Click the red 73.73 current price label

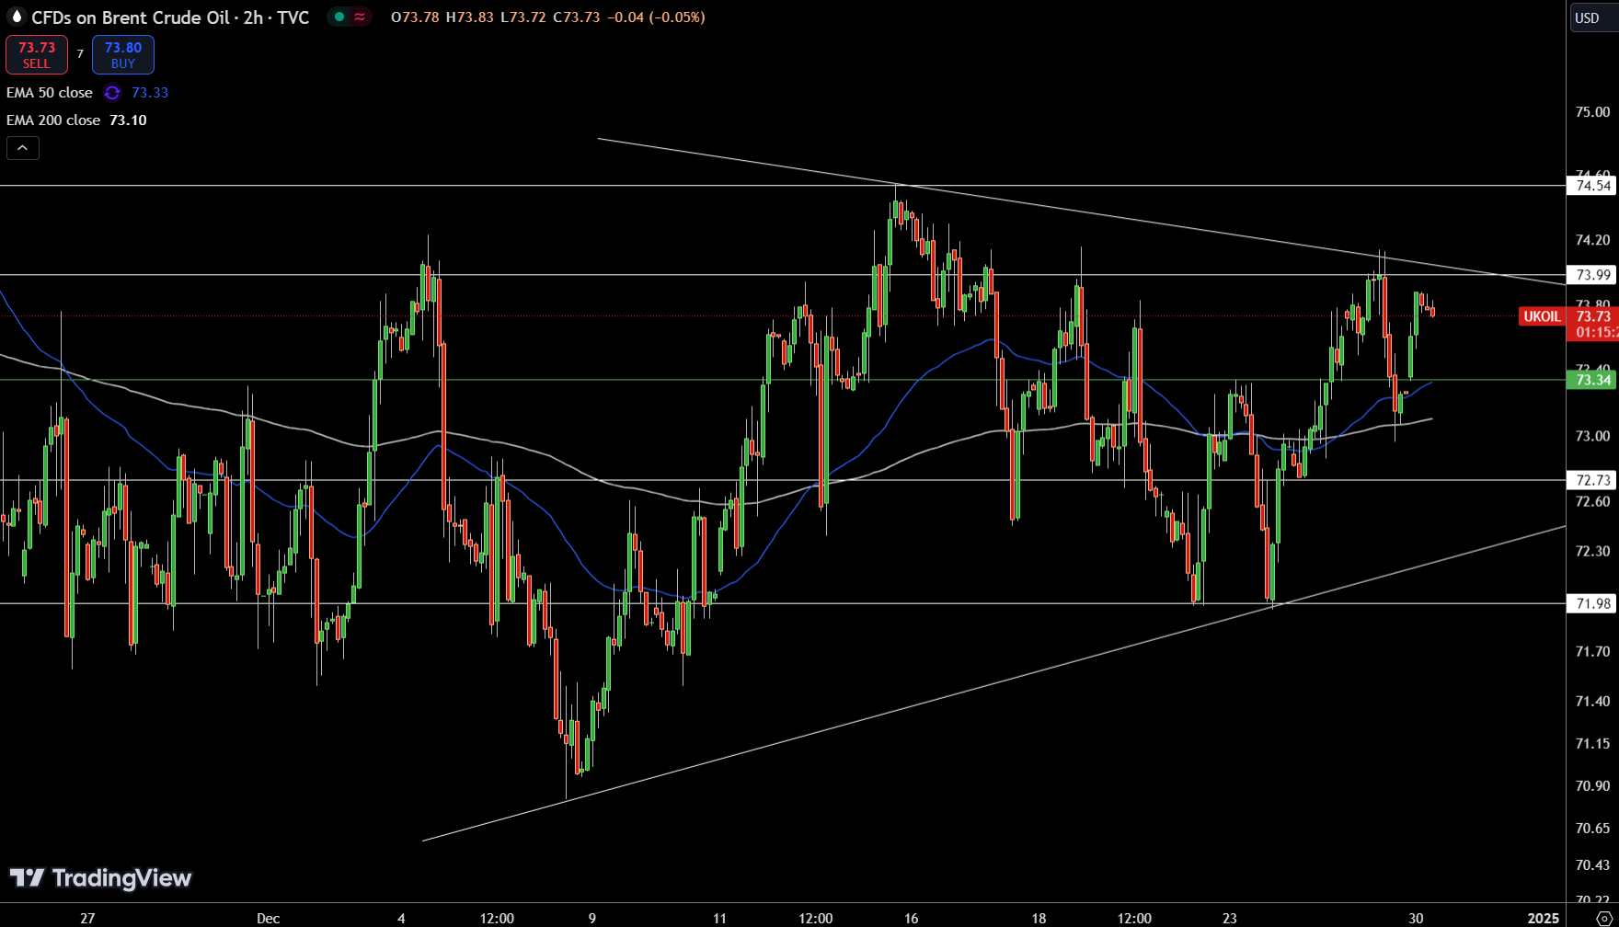1592,324
